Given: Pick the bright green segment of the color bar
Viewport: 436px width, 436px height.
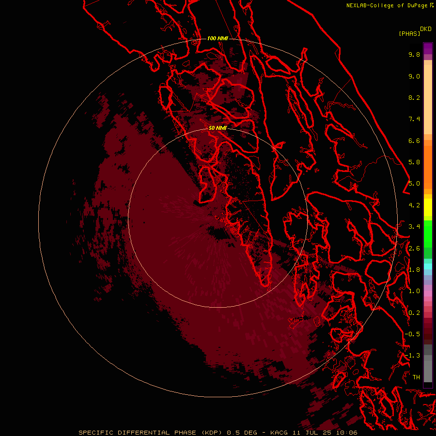Looking at the screenshot, I should pos(428,233).
